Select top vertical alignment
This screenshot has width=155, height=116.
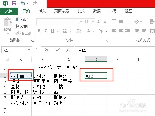click(x=114, y=20)
